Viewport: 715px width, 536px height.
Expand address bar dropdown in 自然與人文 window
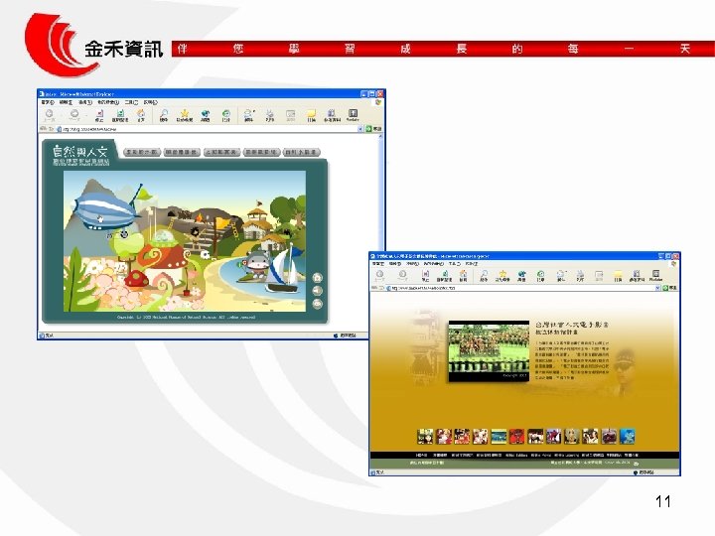[360, 129]
